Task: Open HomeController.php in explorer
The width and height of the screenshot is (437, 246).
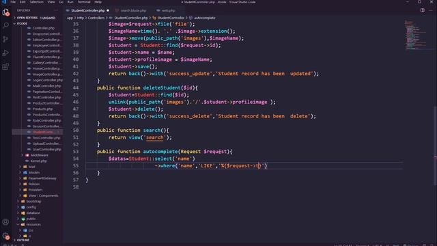Action: click(46, 68)
